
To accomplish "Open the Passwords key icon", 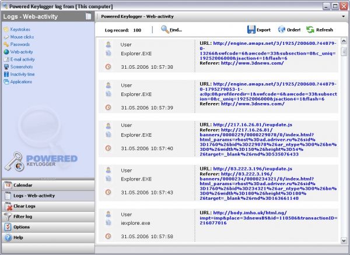I will click(6, 44).
